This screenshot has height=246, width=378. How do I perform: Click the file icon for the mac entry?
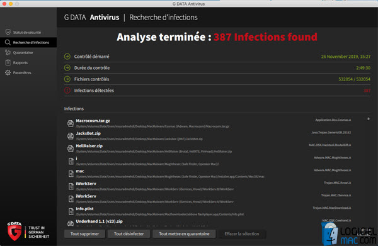point(71,174)
